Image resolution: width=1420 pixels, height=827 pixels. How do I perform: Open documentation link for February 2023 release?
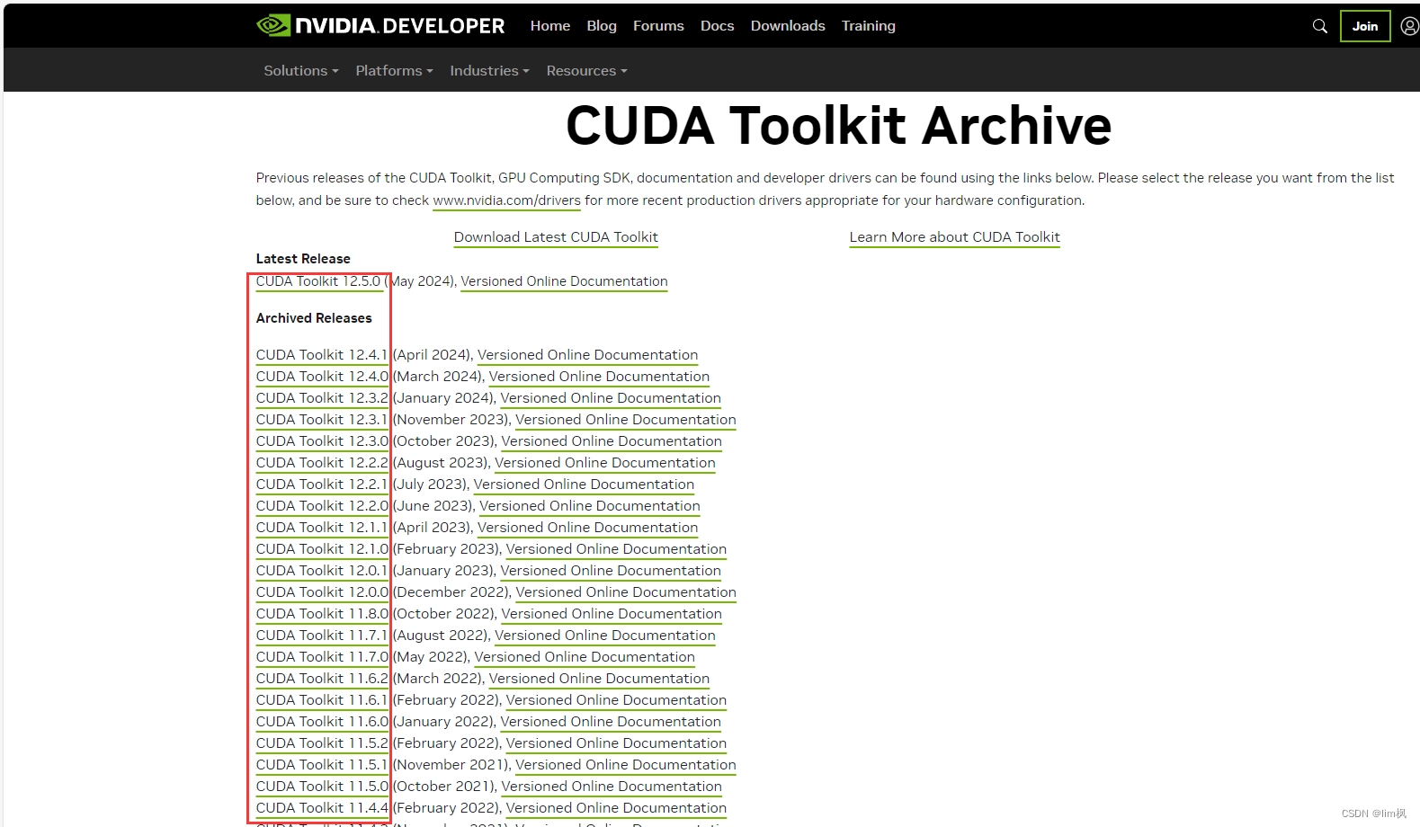pos(616,549)
